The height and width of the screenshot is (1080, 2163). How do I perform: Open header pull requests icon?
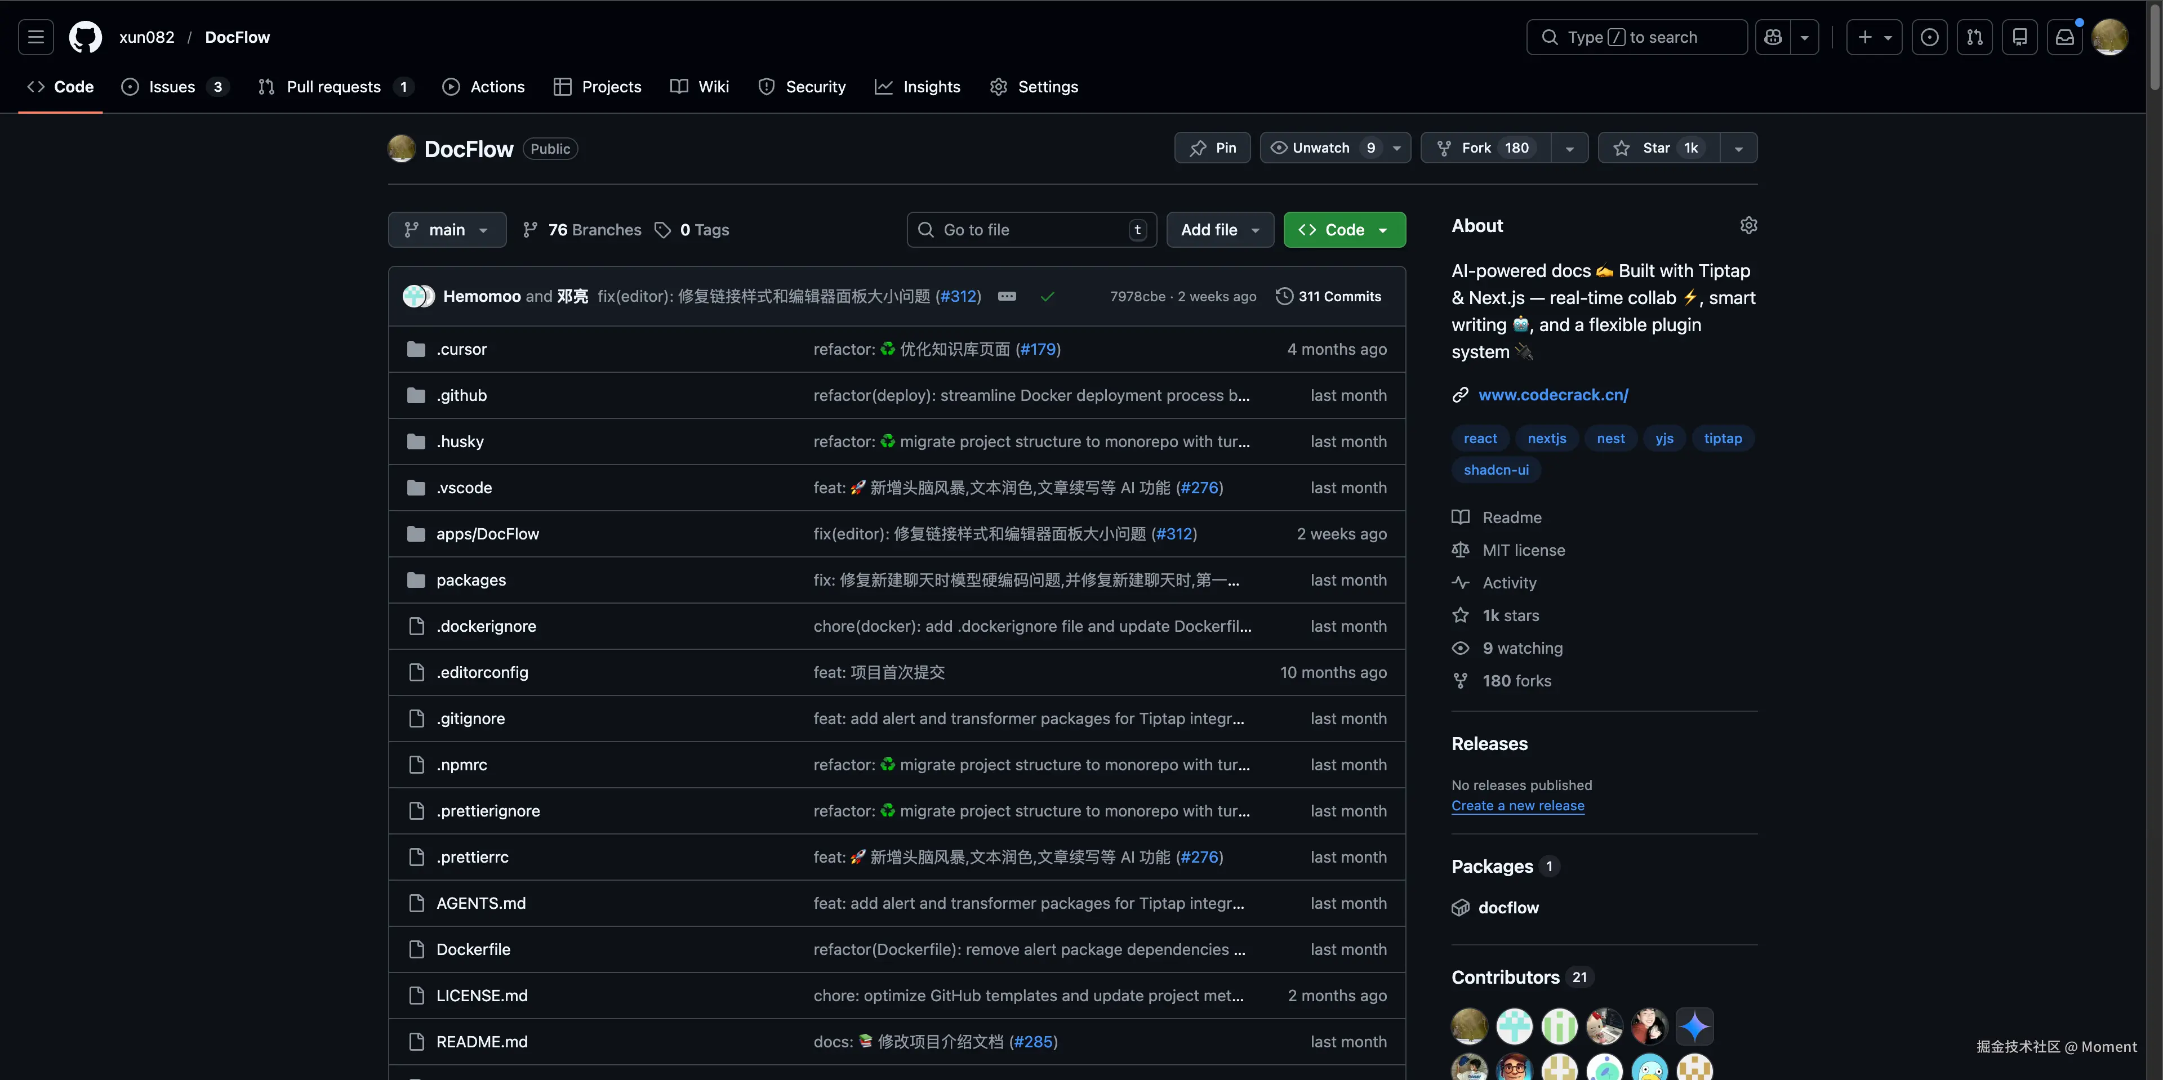click(1974, 37)
